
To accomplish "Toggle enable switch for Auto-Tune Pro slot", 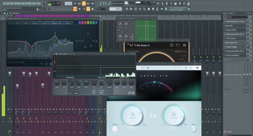I will tap(251, 43).
